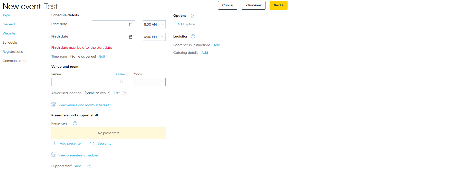Open the Start date calendar picker icon

point(131,25)
